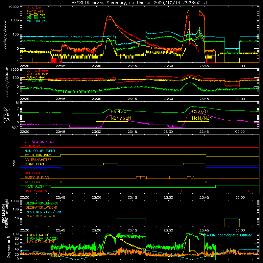This screenshot has width=263, height=263.
Task: Select the 50-100 keV legend label
Action: [x=37, y=21]
